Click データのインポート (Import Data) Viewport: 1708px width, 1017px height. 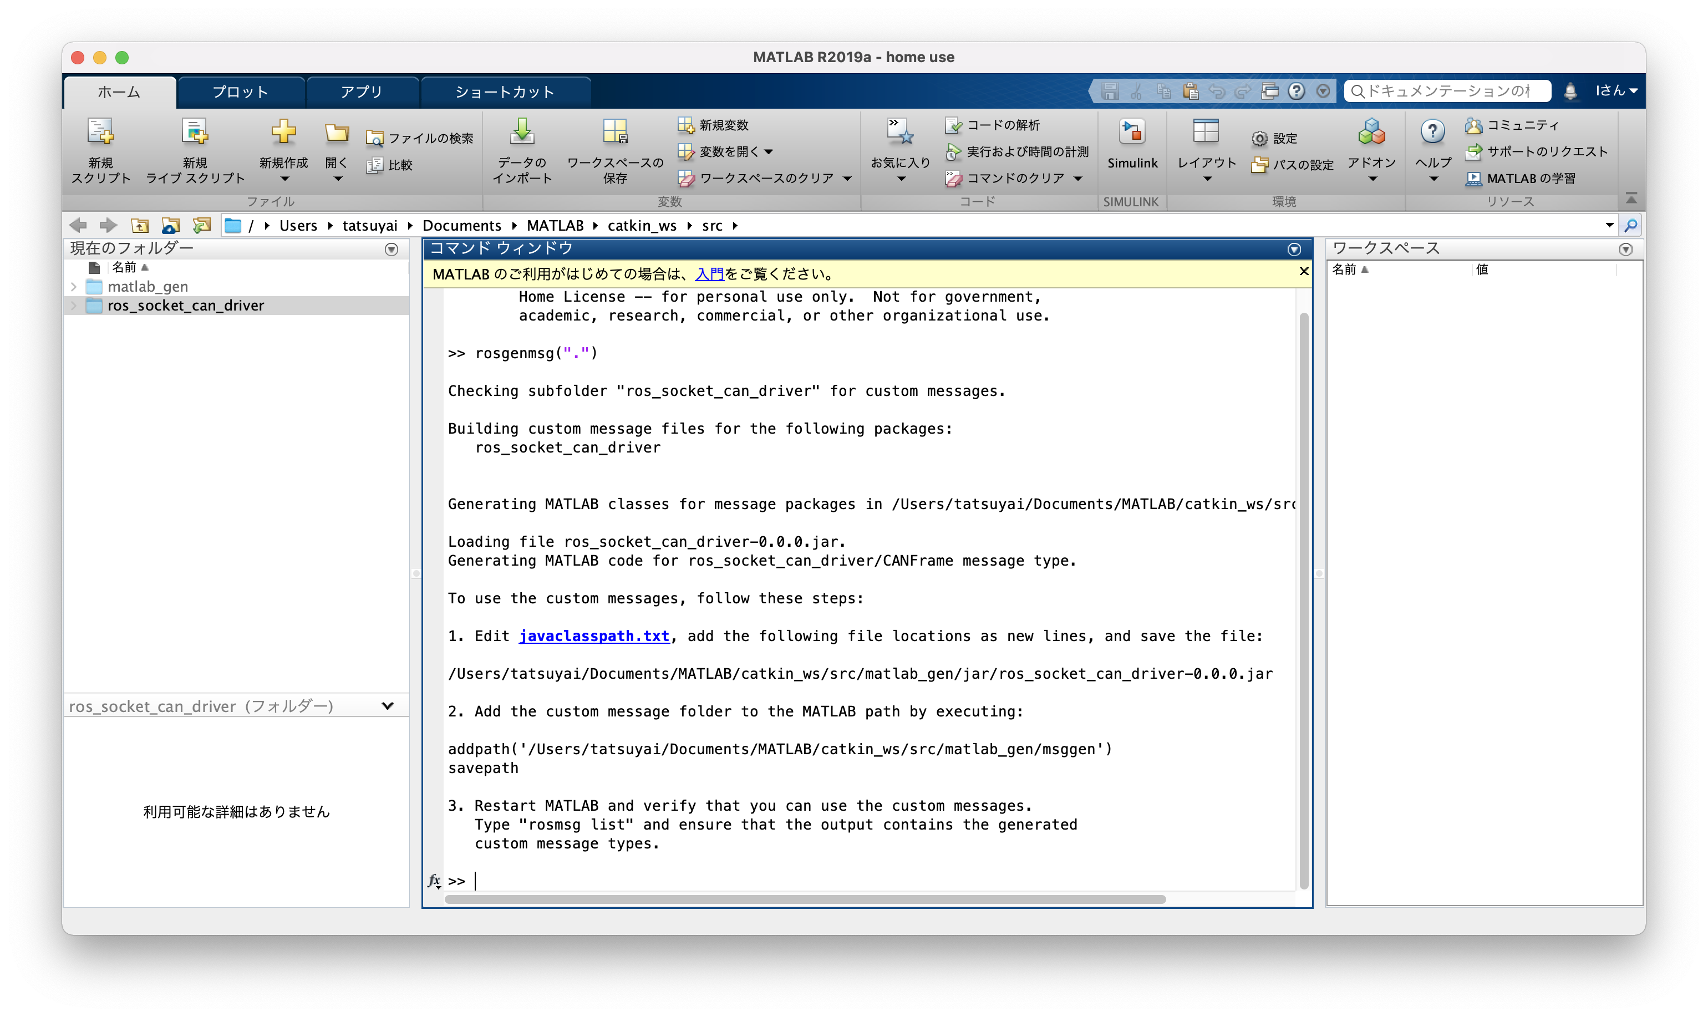click(522, 151)
